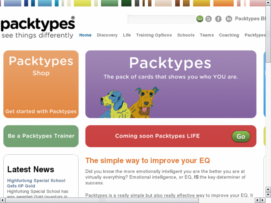Click 'Get started with Packtypes' text
Viewport: 271px width, 203px height.
41,111
